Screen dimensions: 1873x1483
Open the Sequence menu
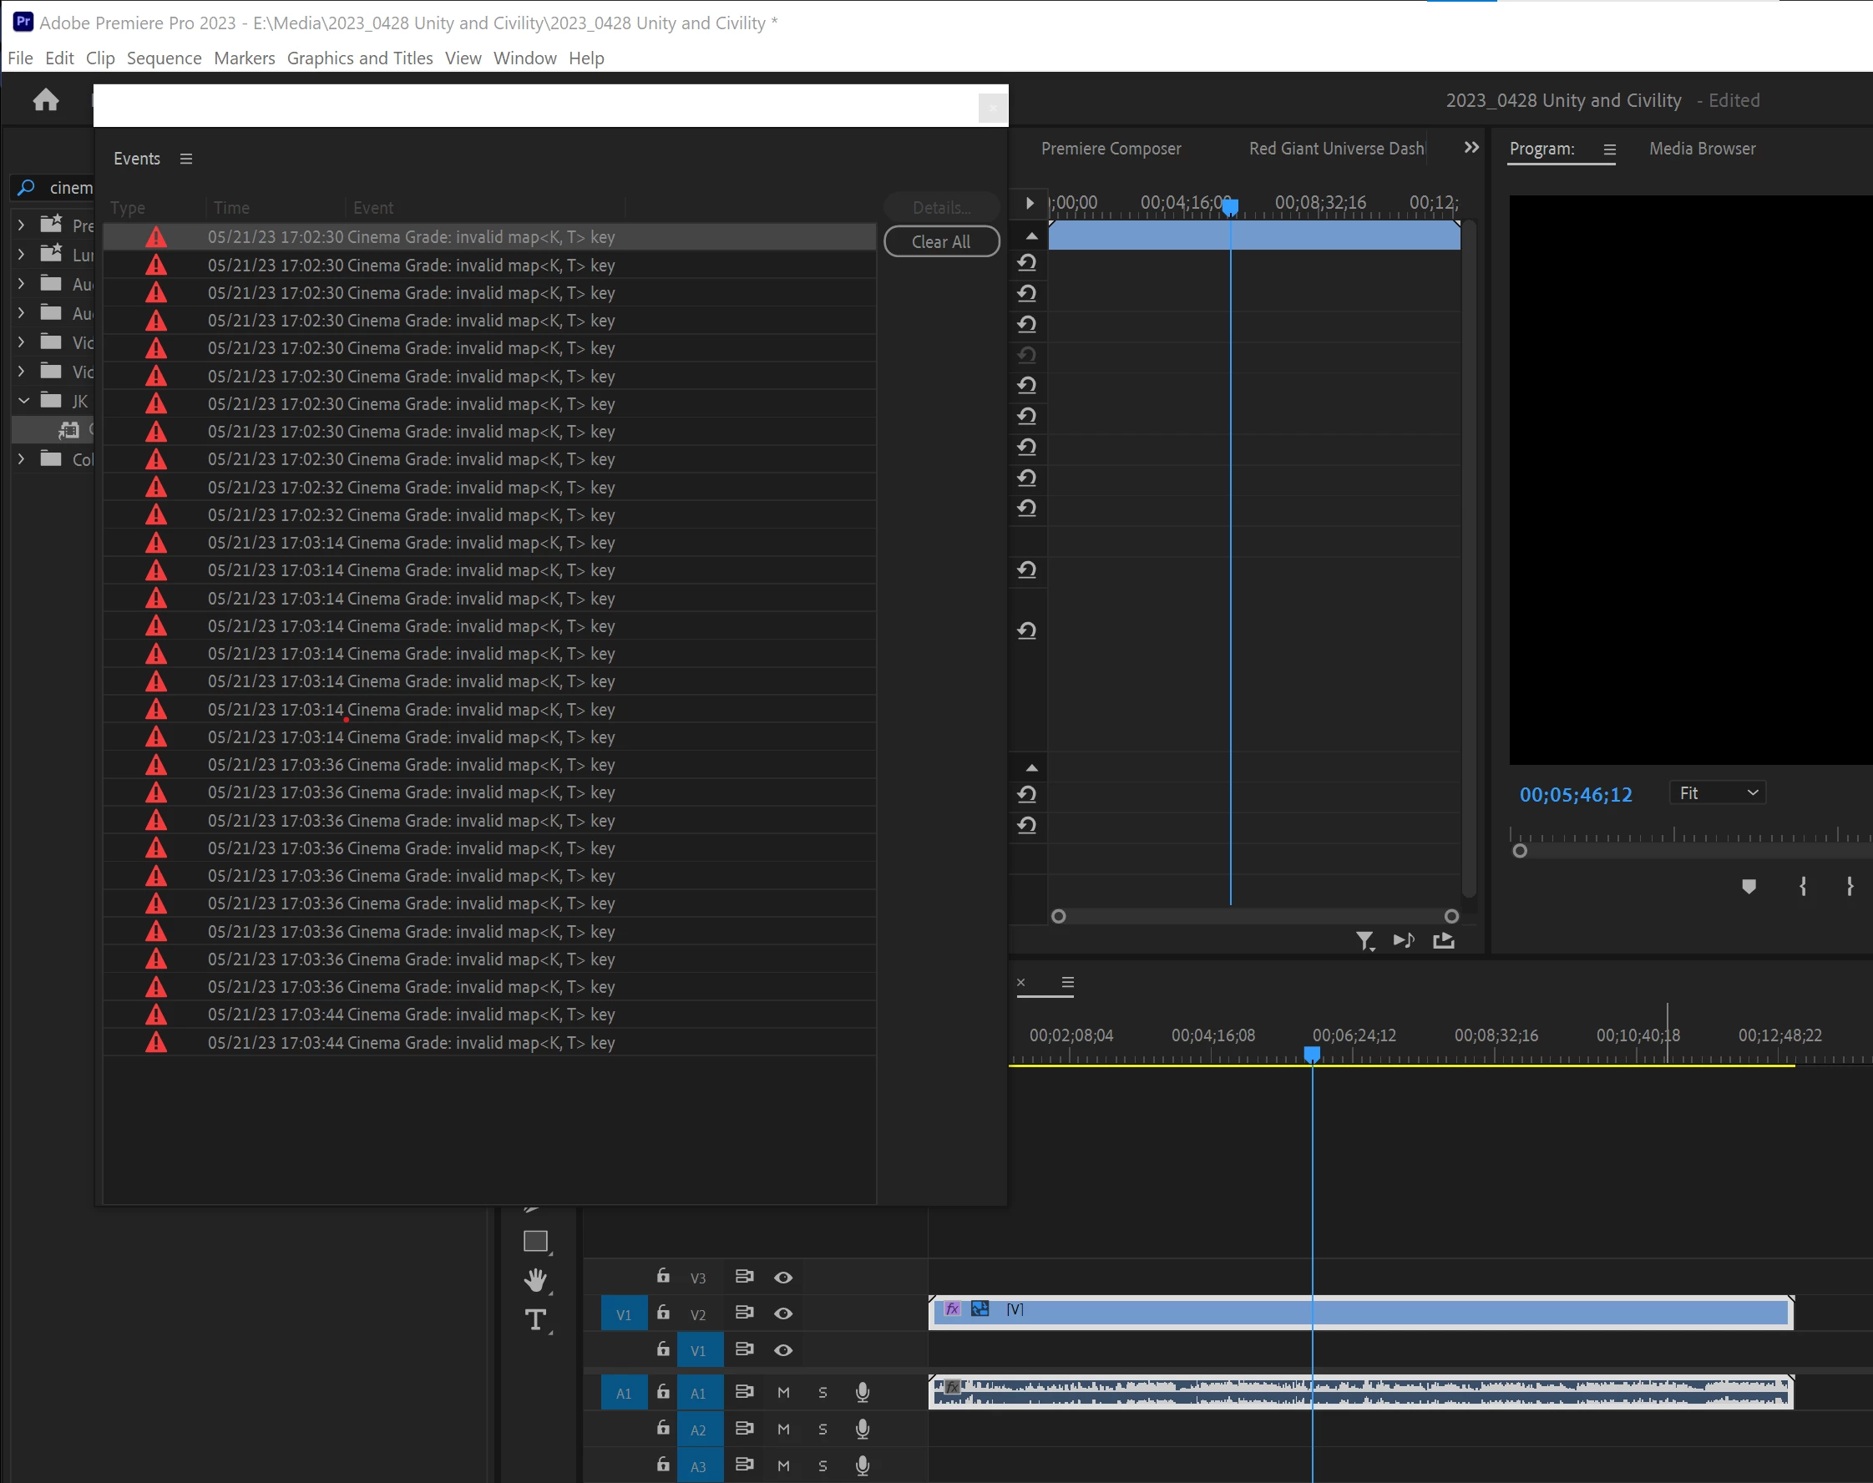click(x=163, y=58)
